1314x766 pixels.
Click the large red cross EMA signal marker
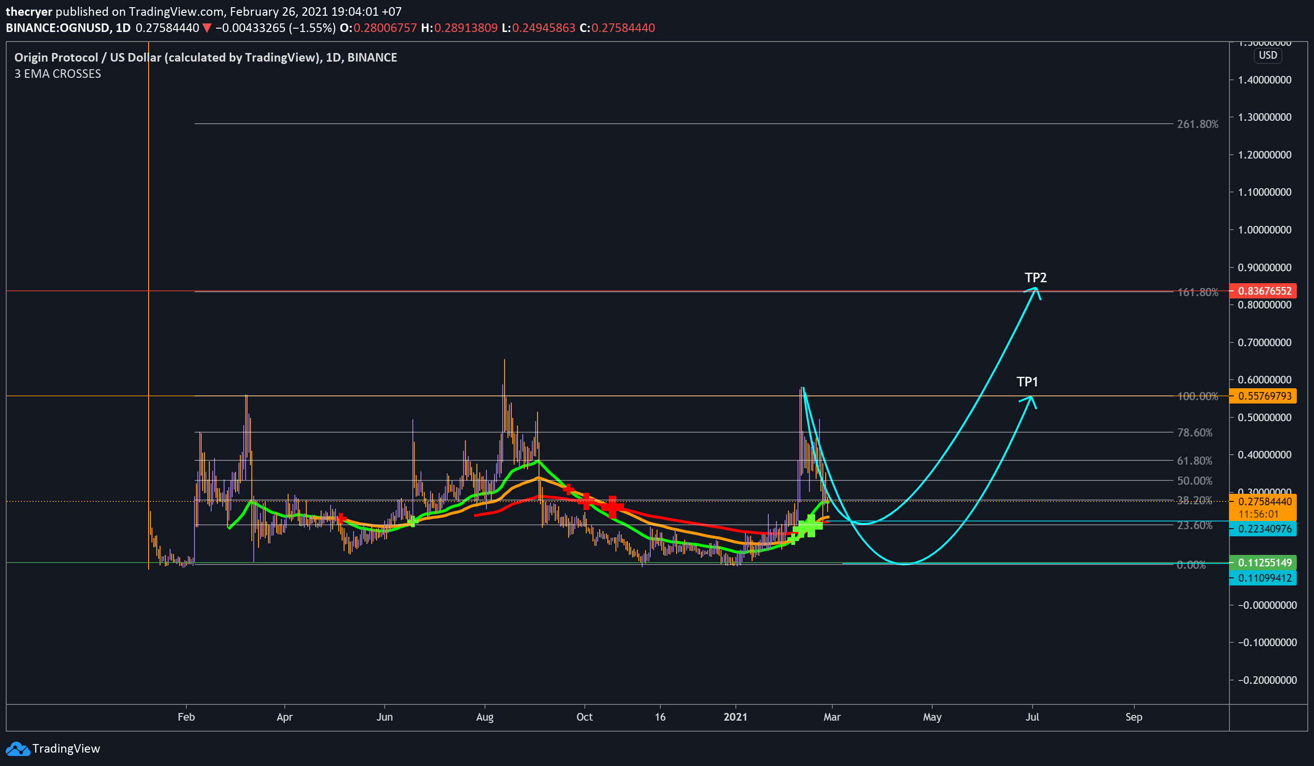click(612, 507)
